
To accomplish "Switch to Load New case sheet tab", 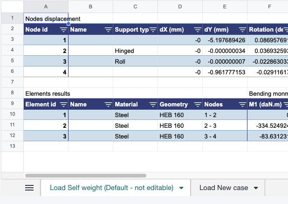I will [x=224, y=188].
